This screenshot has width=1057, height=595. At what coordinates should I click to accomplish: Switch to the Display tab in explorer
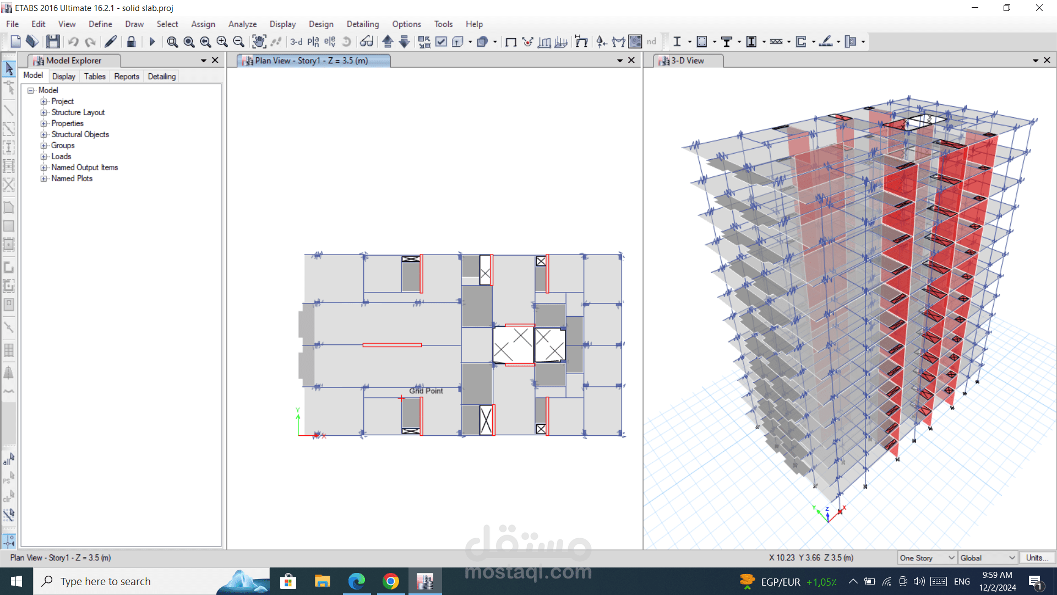[64, 77]
